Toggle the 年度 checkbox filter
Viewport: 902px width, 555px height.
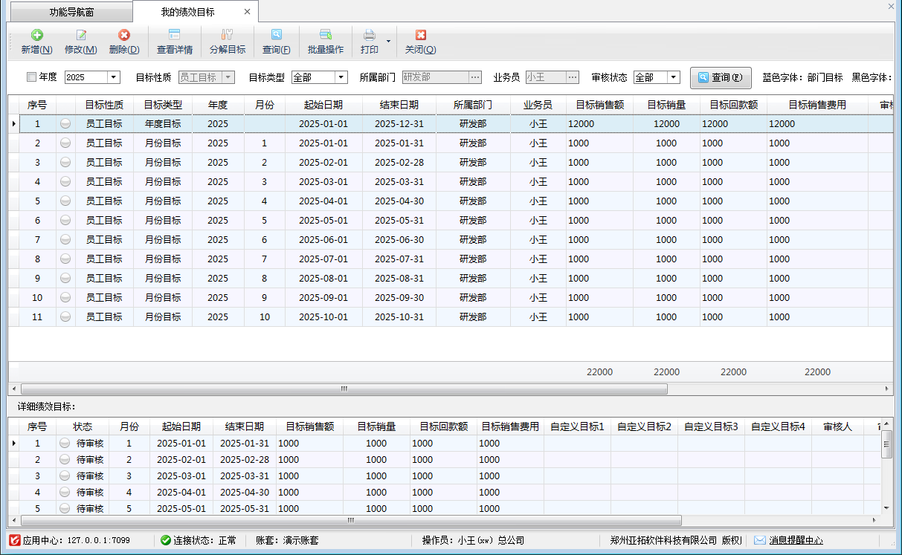point(31,77)
